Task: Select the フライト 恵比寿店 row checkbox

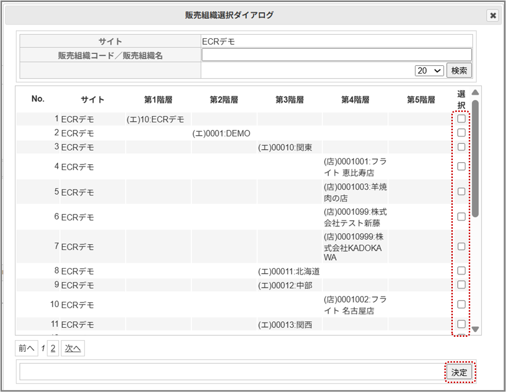Action: [461, 167]
